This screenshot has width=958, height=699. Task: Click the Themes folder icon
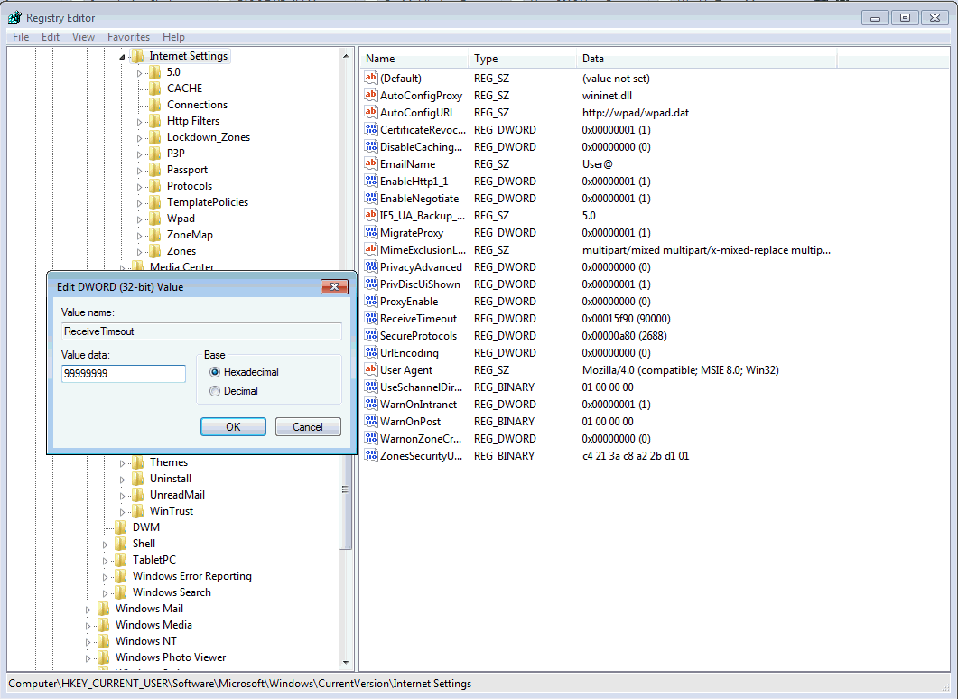[x=138, y=462]
